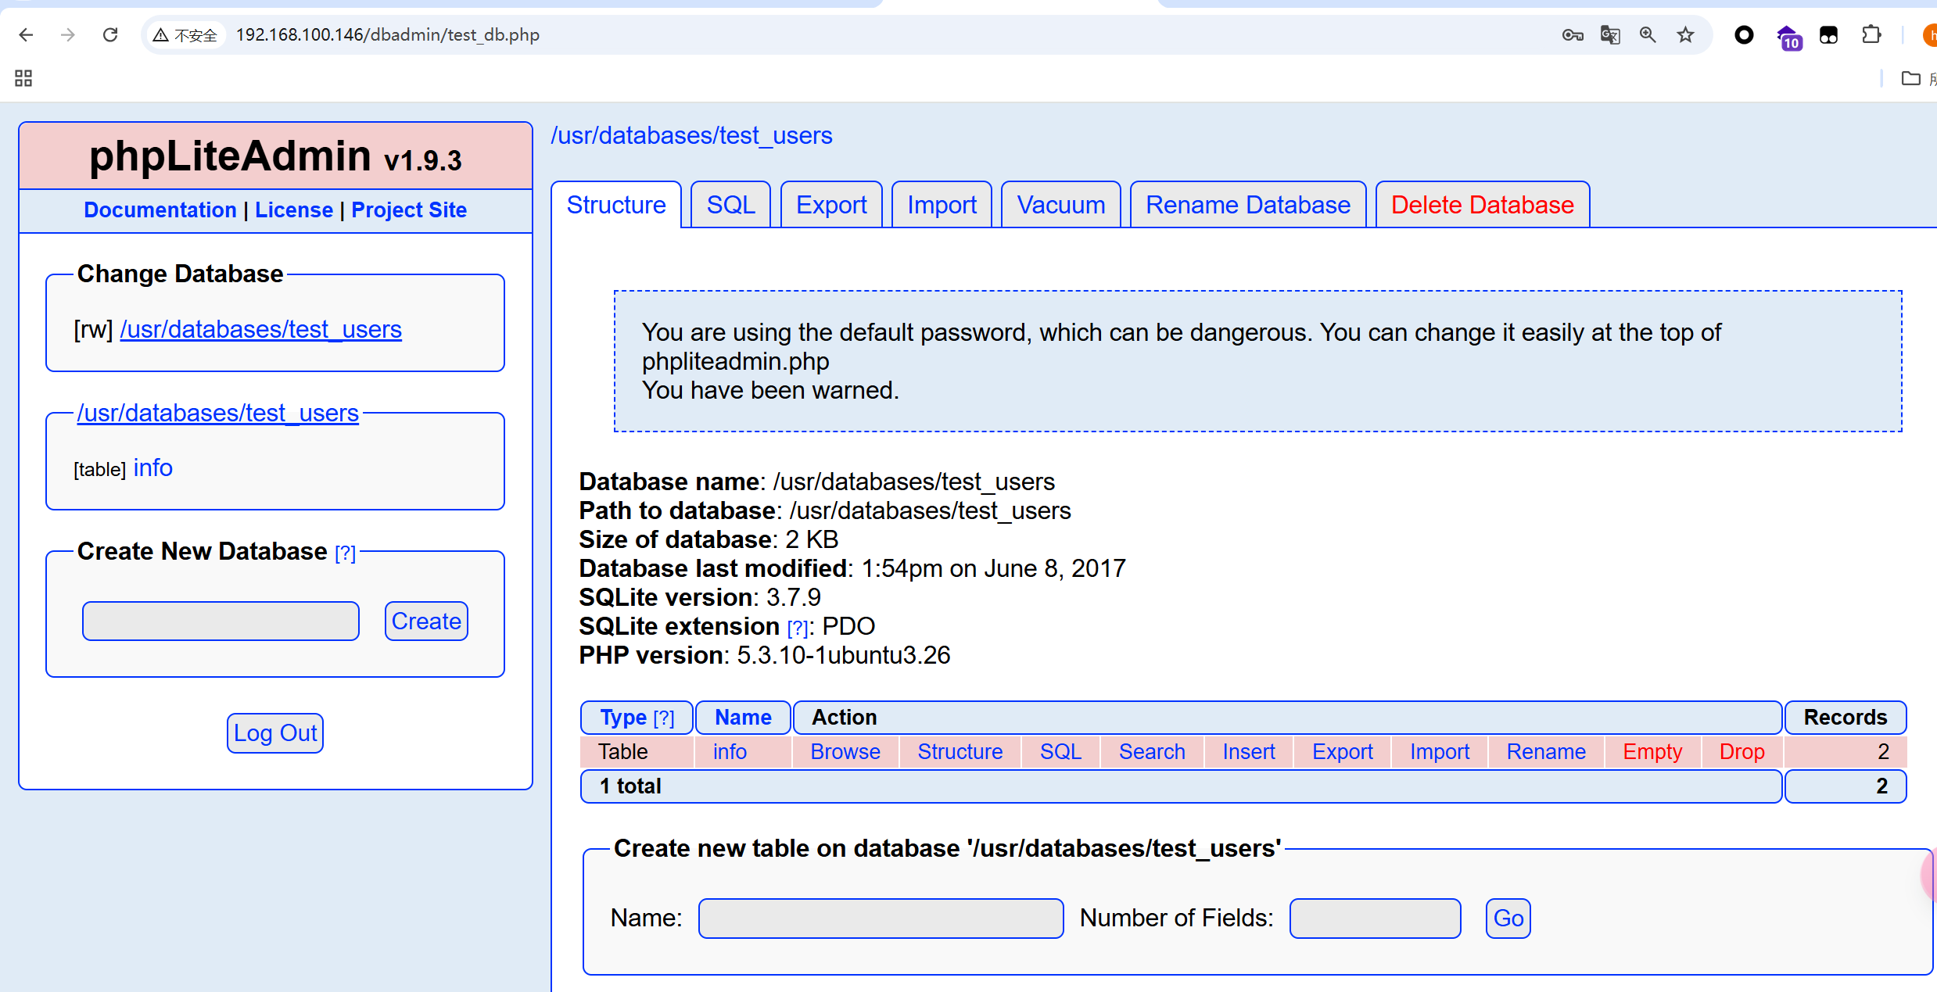Click the browser forward arrow
1937x992 pixels.
click(68, 35)
